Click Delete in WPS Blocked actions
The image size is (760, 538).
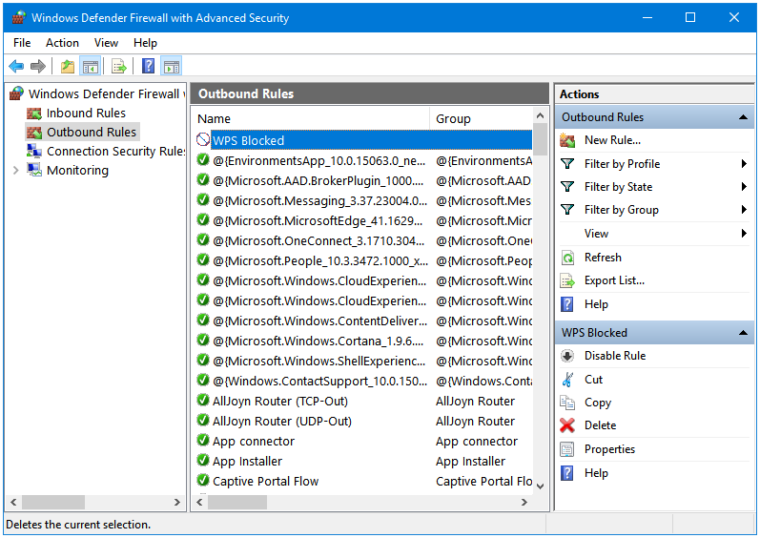click(x=600, y=425)
